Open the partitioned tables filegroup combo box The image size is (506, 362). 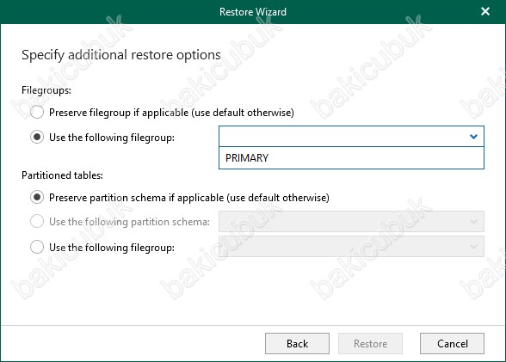coord(351,247)
